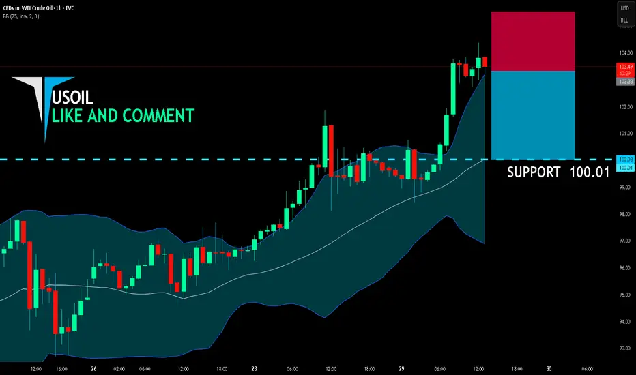Click the gray 103.33 price tag

coord(626,82)
